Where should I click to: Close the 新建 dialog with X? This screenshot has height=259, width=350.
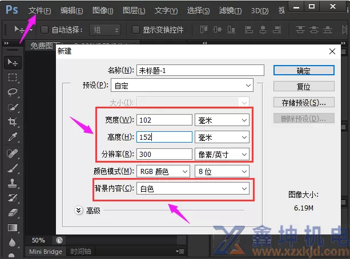tap(332, 51)
